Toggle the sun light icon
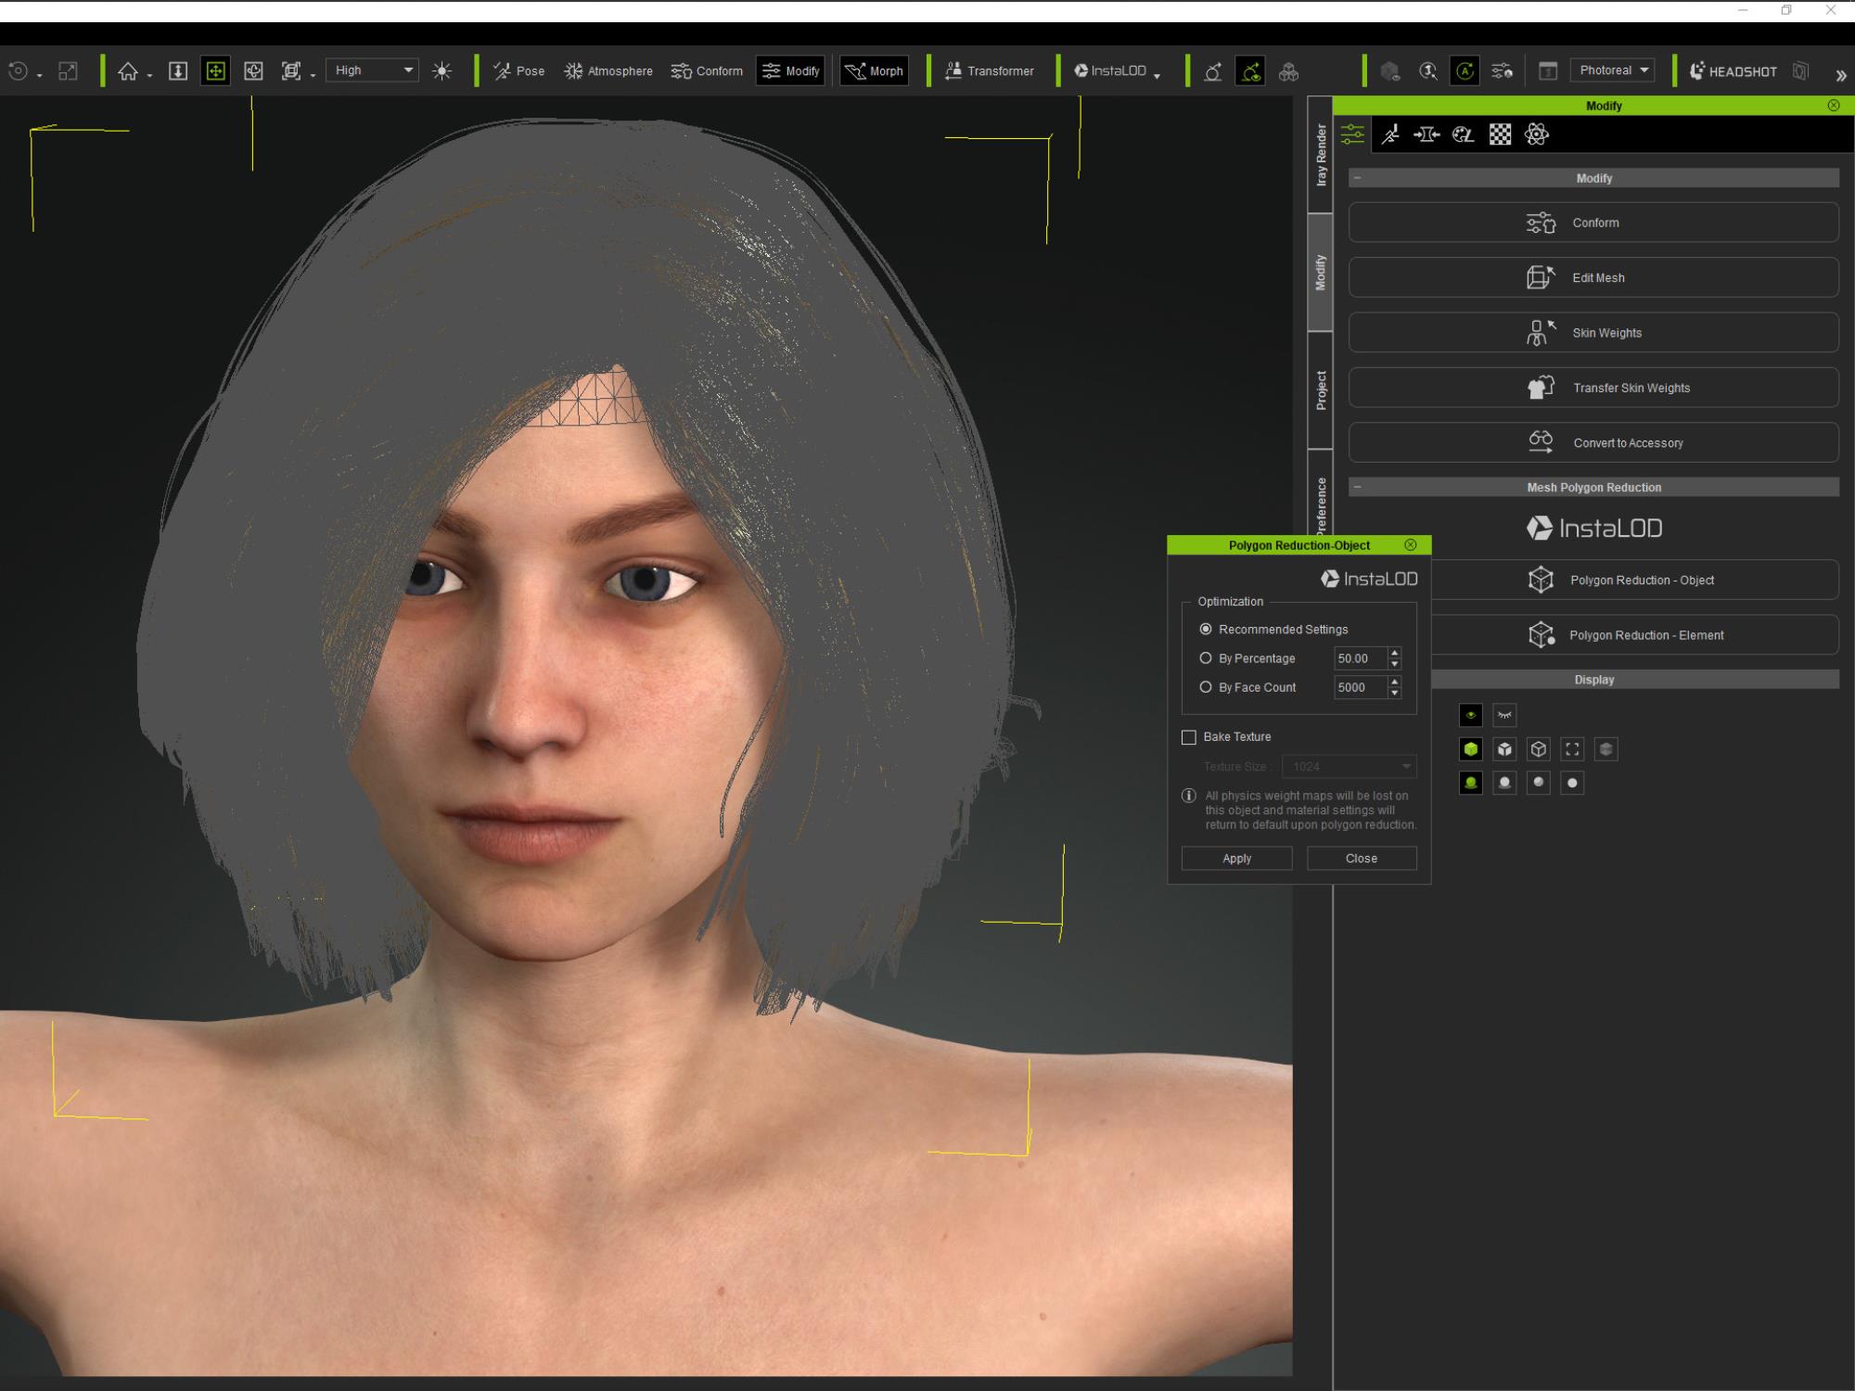 click(442, 71)
